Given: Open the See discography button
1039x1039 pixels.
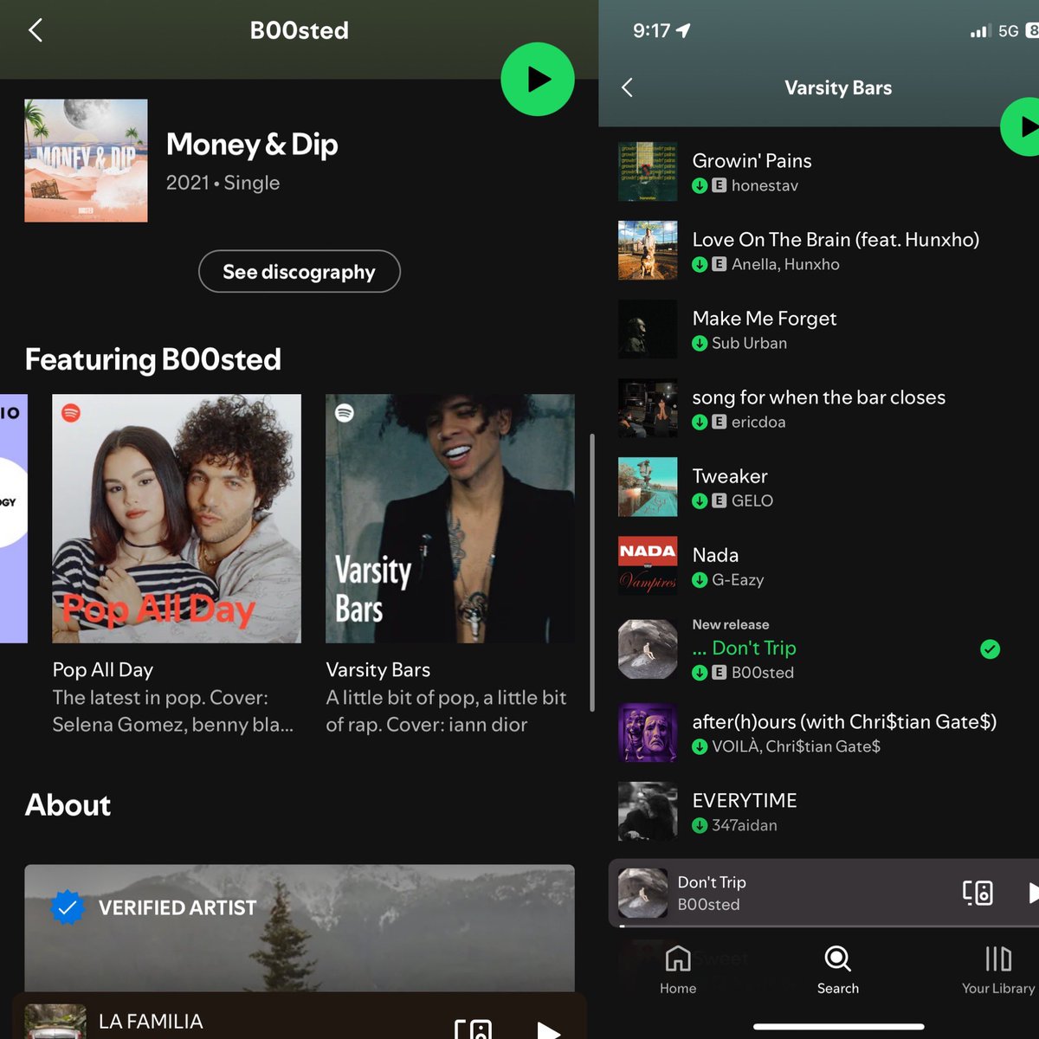Looking at the screenshot, I should pyautogui.click(x=300, y=272).
